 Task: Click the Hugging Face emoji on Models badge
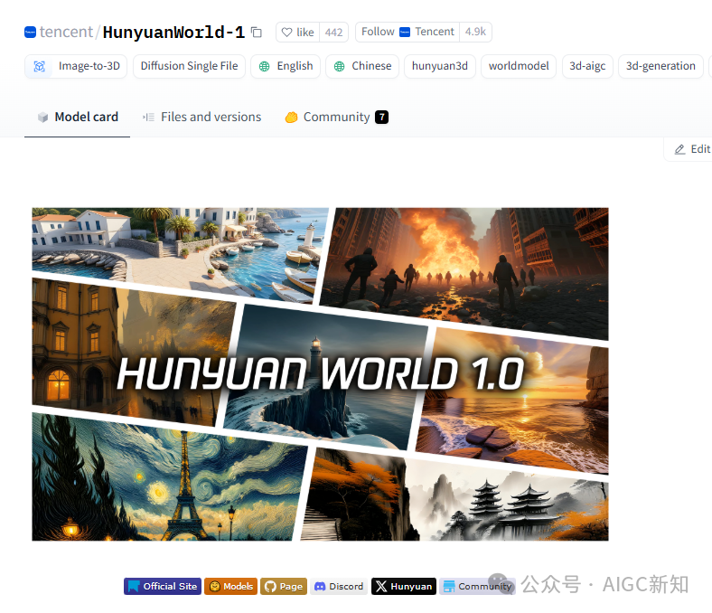point(215,587)
